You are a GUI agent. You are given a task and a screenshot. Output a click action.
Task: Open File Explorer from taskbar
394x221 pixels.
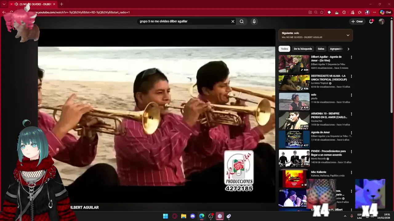click(183, 216)
